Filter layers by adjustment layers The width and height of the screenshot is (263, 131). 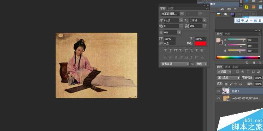pos(243,72)
